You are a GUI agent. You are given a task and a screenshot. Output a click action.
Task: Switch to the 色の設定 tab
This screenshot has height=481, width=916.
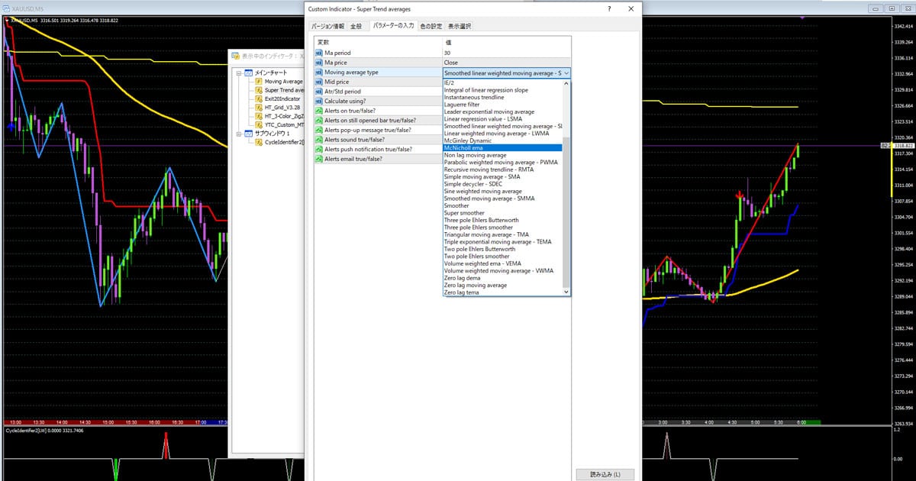point(431,26)
